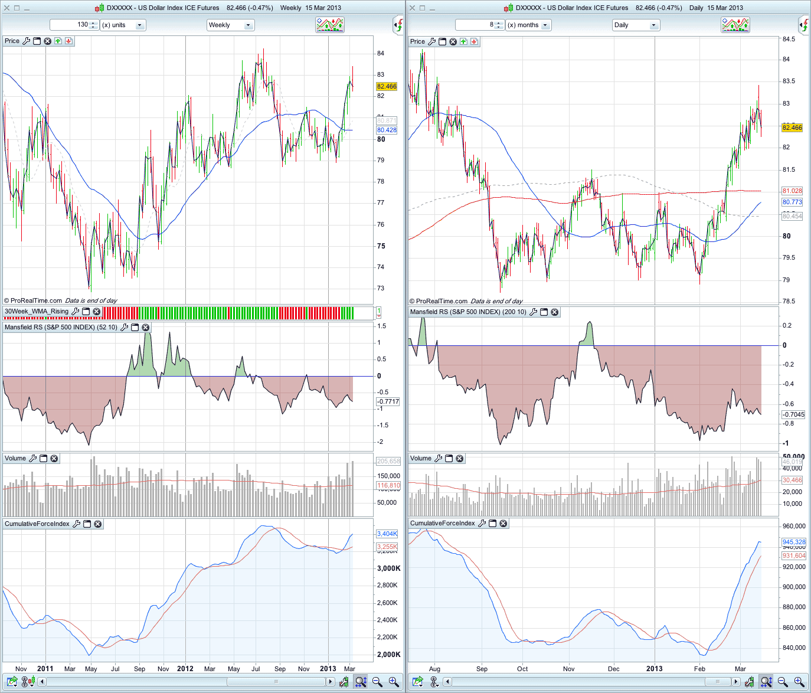Zoom out on the daily chart
This screenshot has width=811, height=693.
[x=783, y=682]
